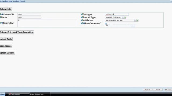Open the Start menu button
This screenshot has height=96, width=172.
pos(2,94)
